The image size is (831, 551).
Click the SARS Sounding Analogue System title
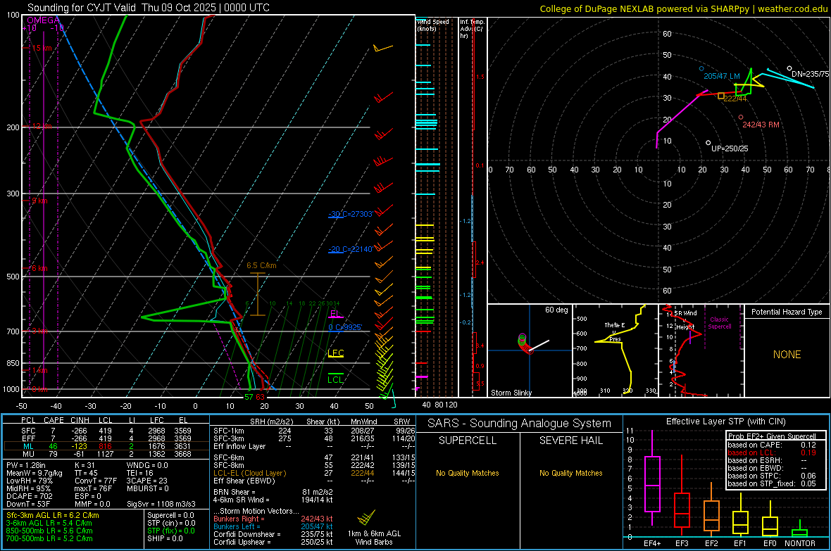pos(519,424)
